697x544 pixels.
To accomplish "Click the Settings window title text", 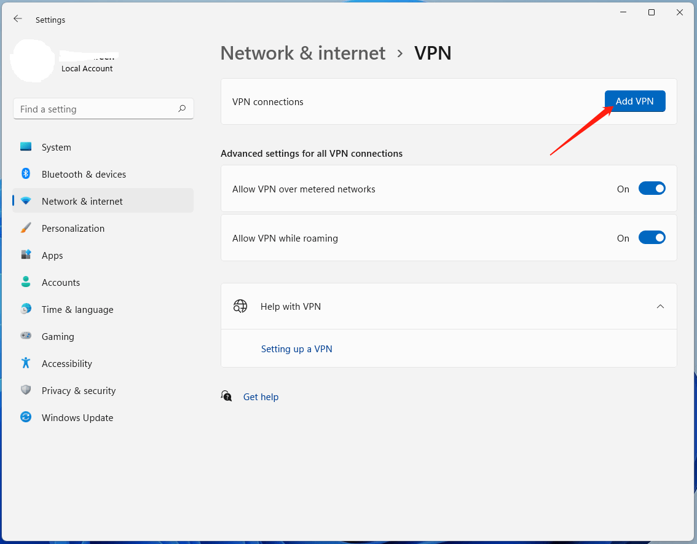I will click(x=50, y=20).
